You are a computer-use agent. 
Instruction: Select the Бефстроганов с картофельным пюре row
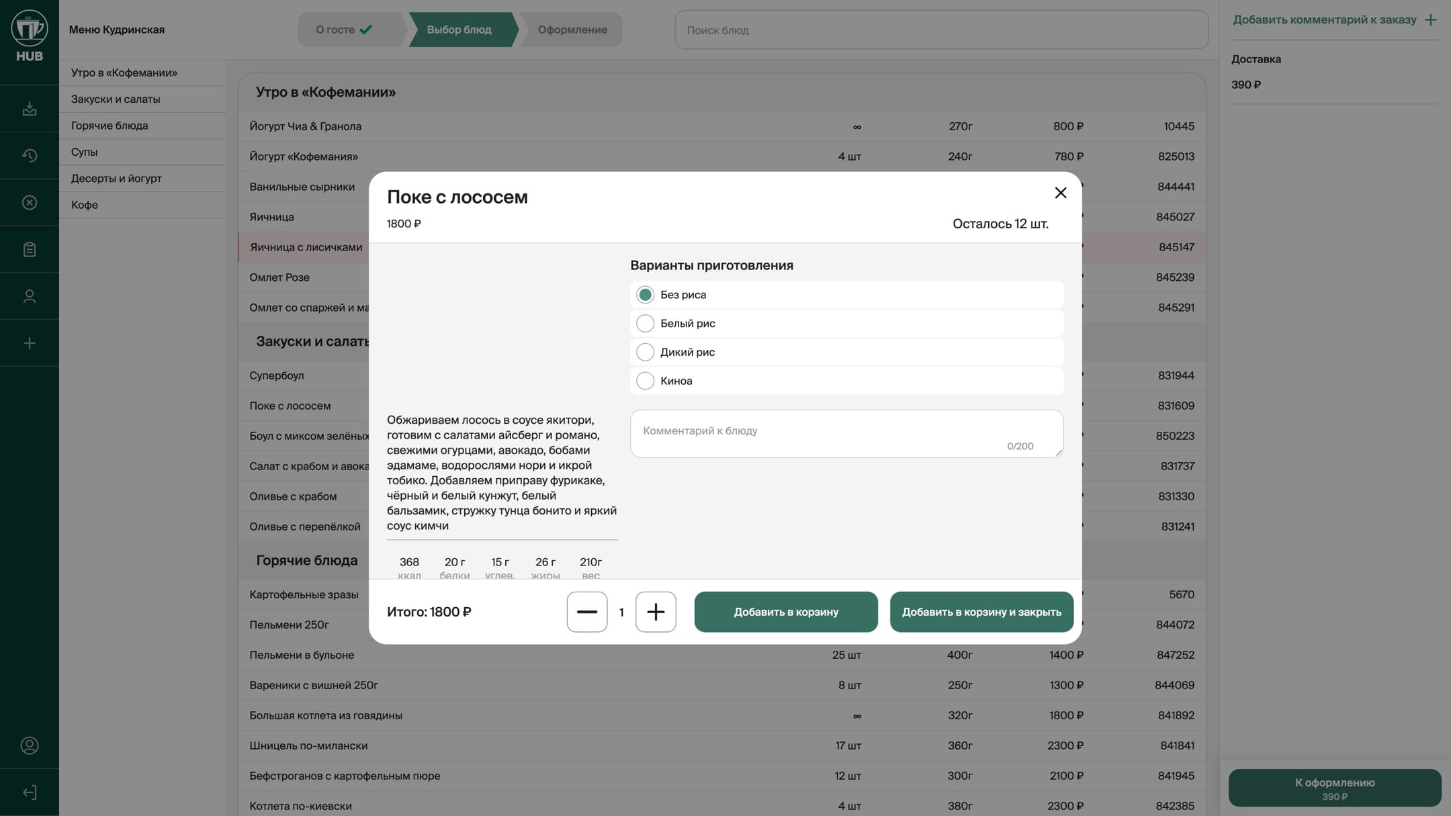tap(721, 776)
